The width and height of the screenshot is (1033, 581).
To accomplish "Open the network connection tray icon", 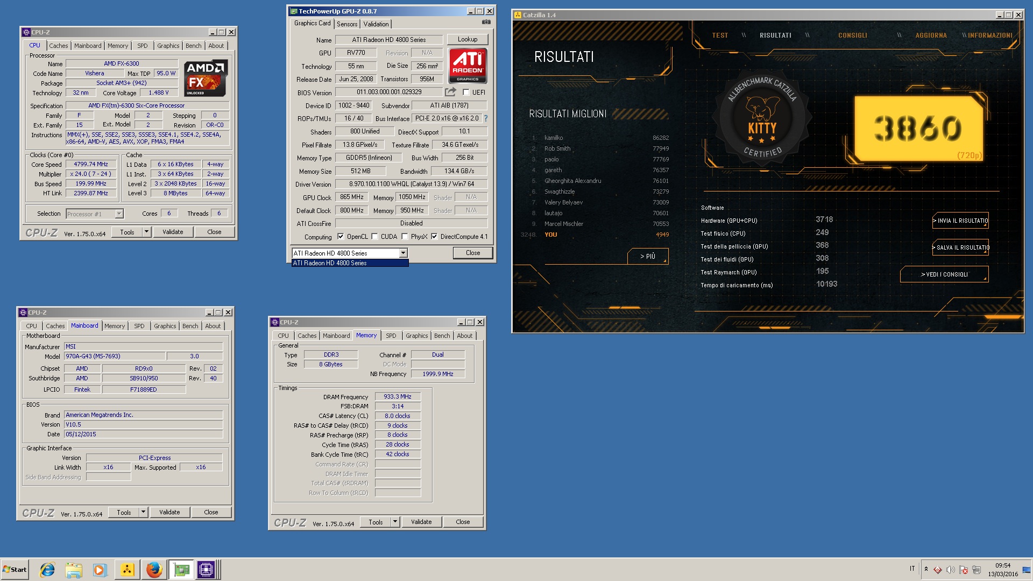I will pos(977,570).
